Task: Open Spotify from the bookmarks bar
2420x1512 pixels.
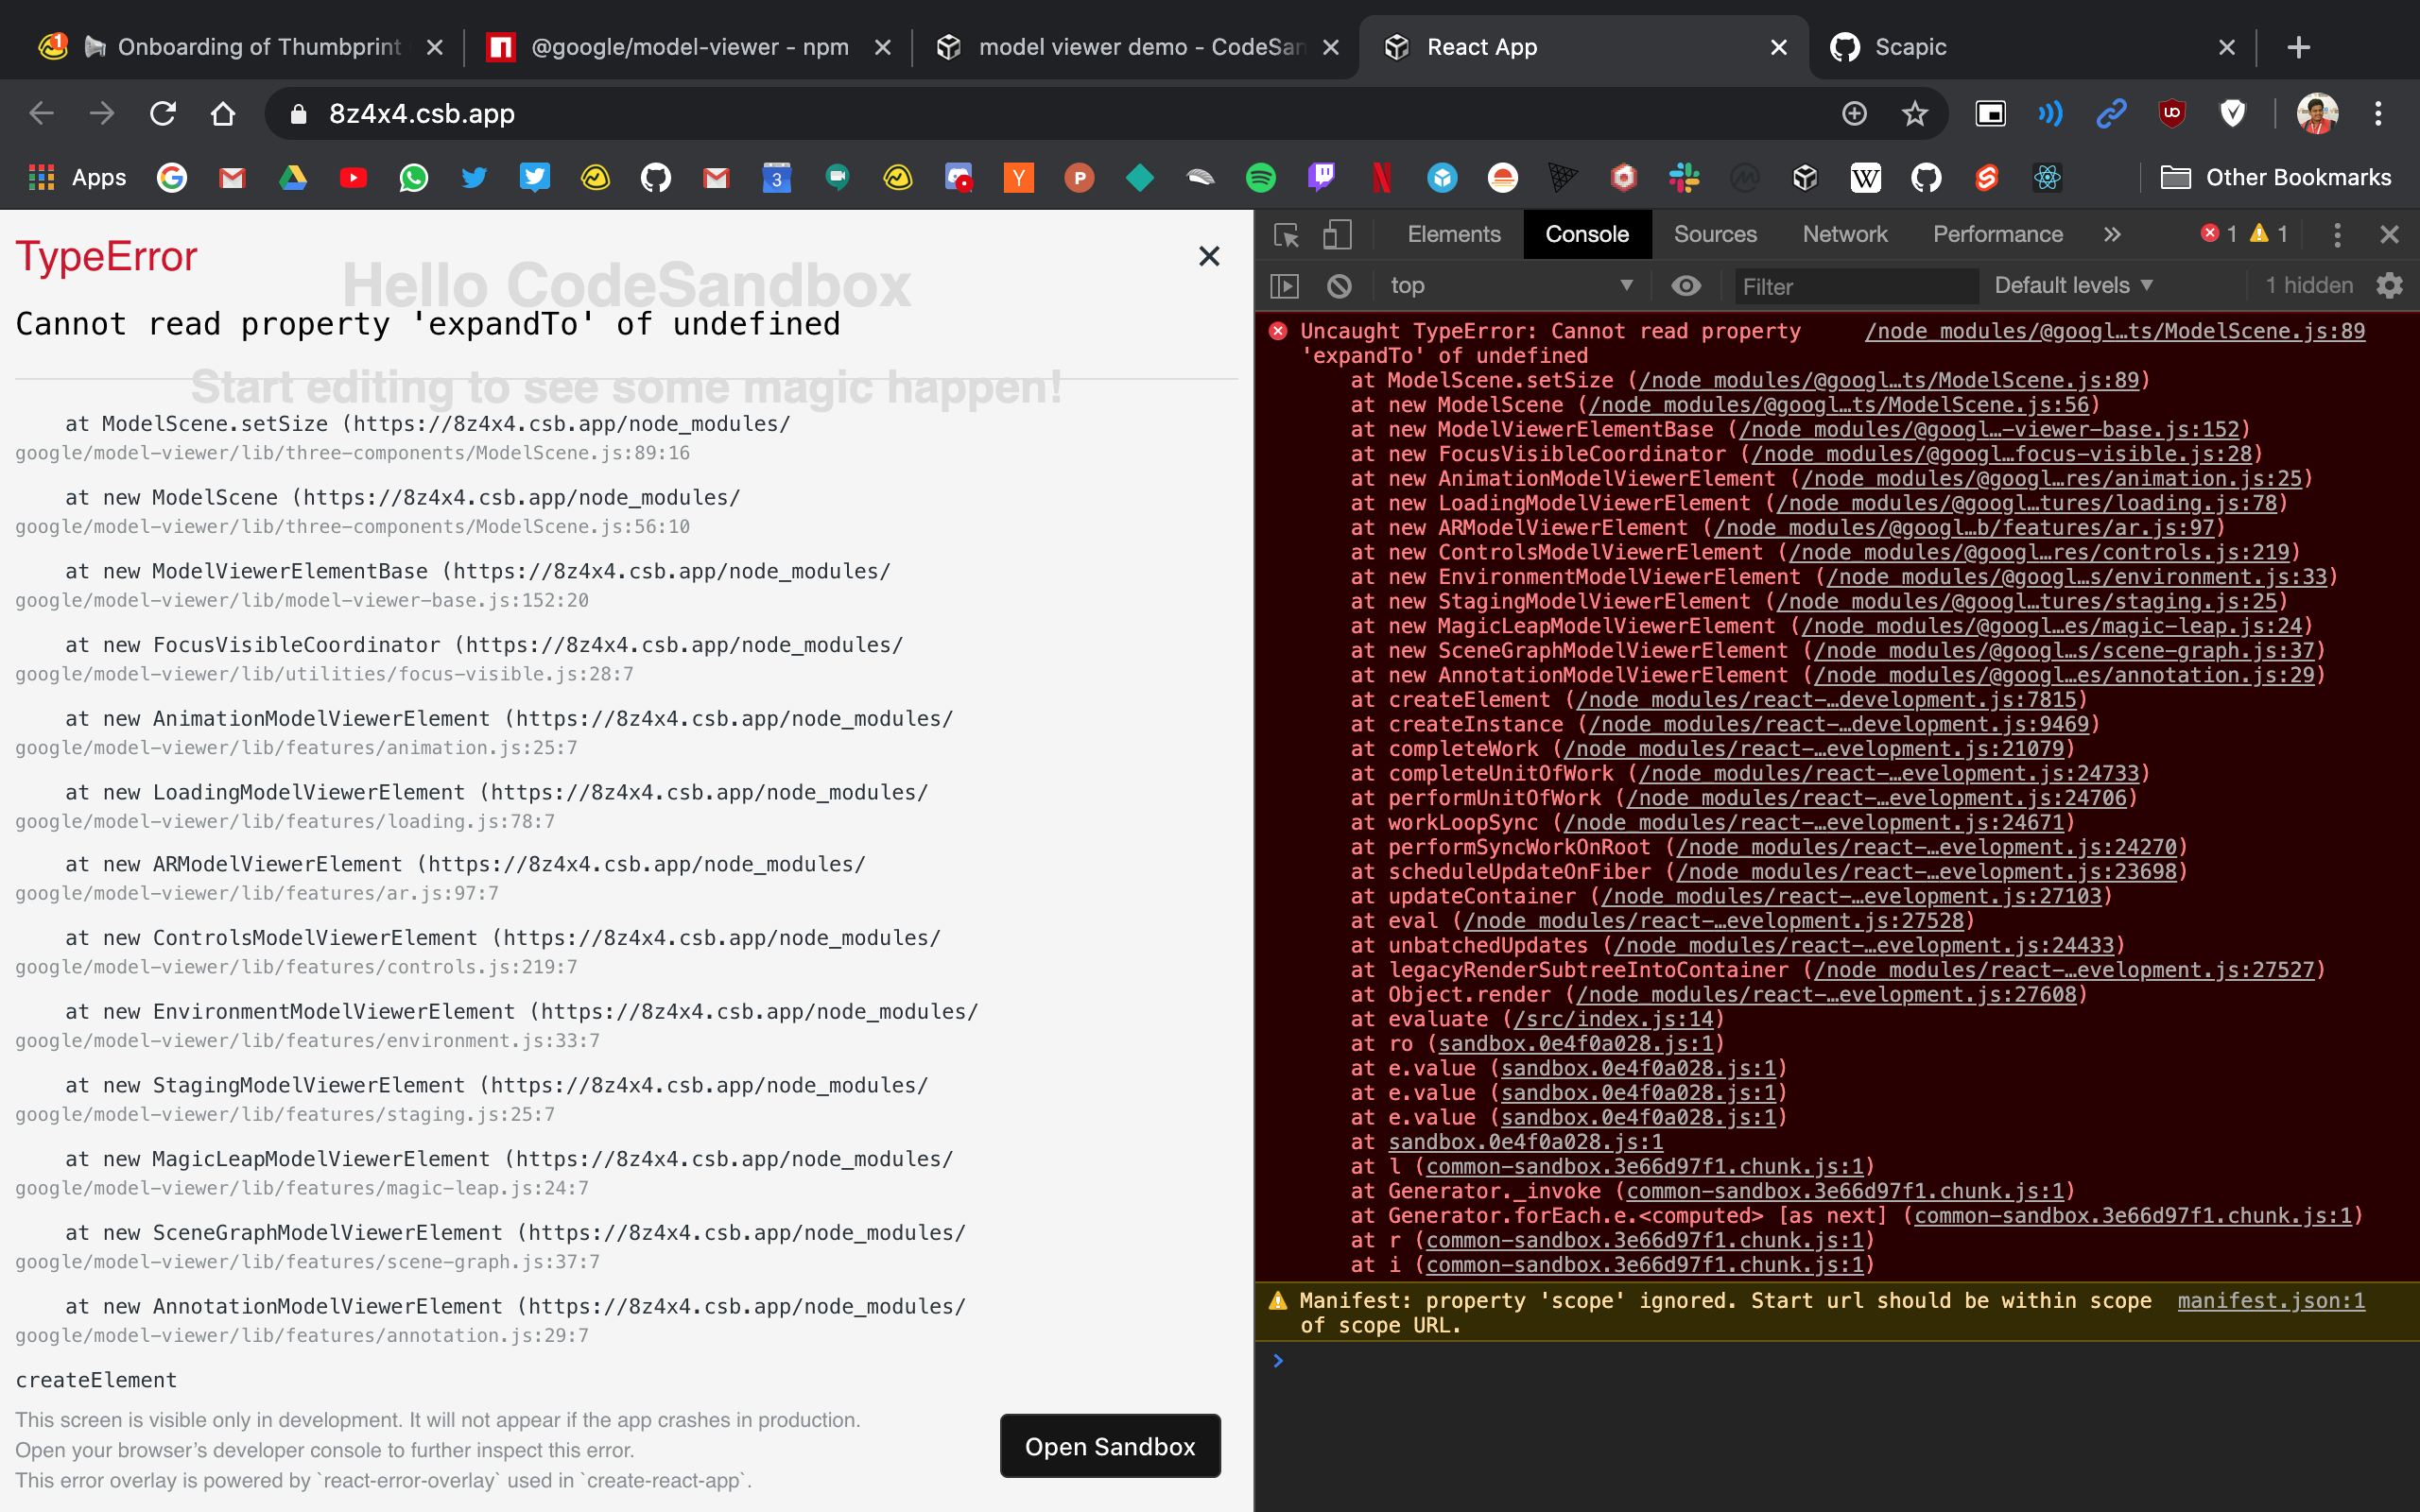Action: tap(1263, 177)
